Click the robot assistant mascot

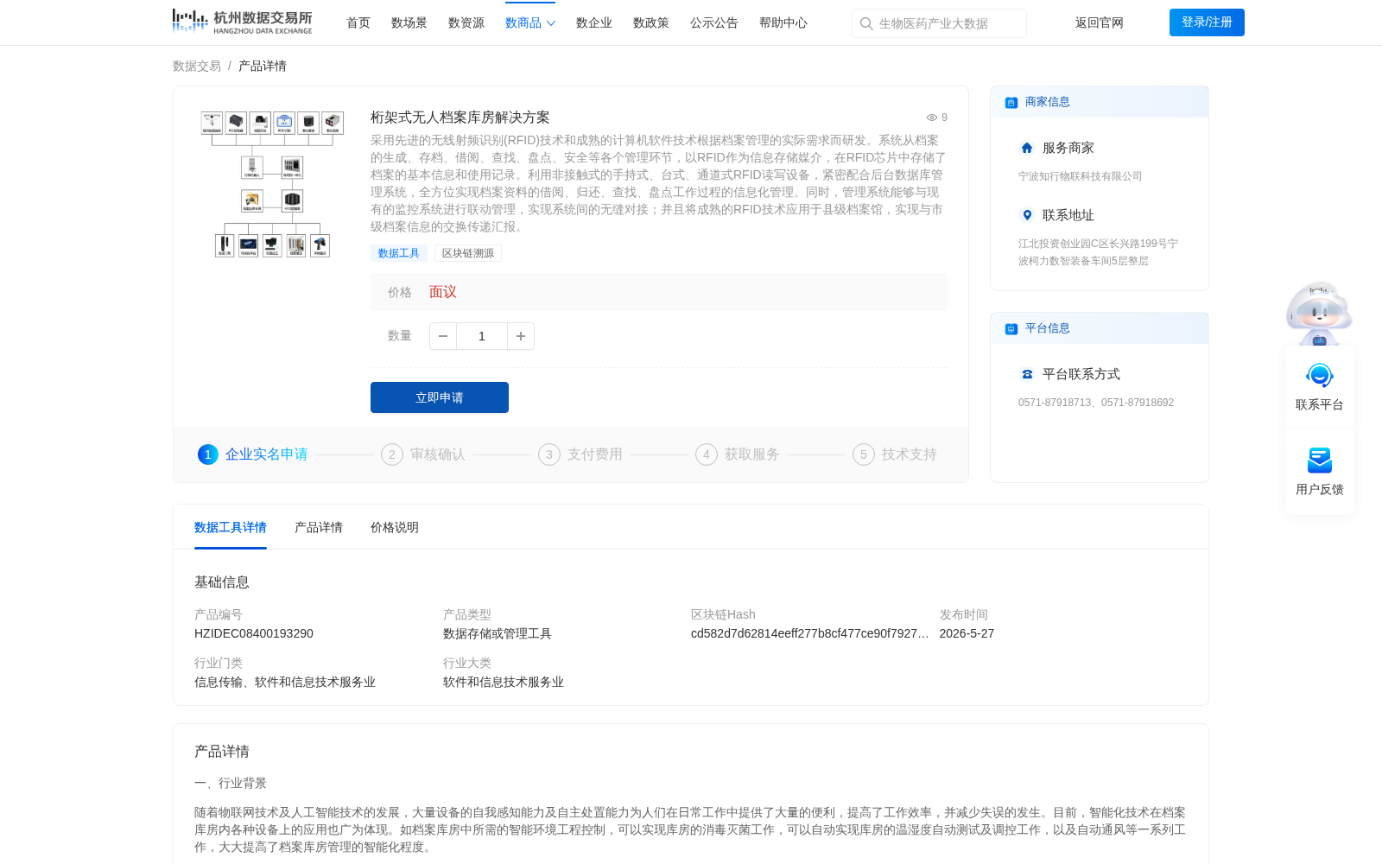click(1319, 314)
